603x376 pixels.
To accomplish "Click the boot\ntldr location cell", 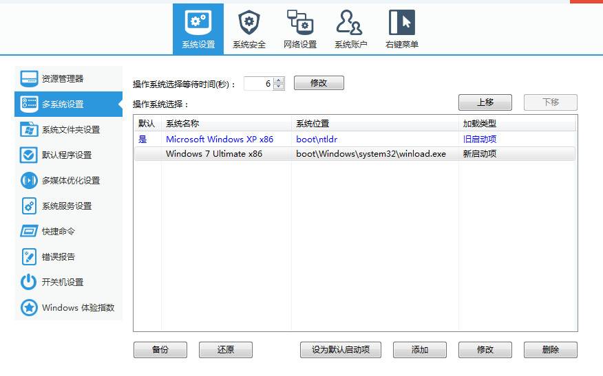I will [x=317, y=139].
